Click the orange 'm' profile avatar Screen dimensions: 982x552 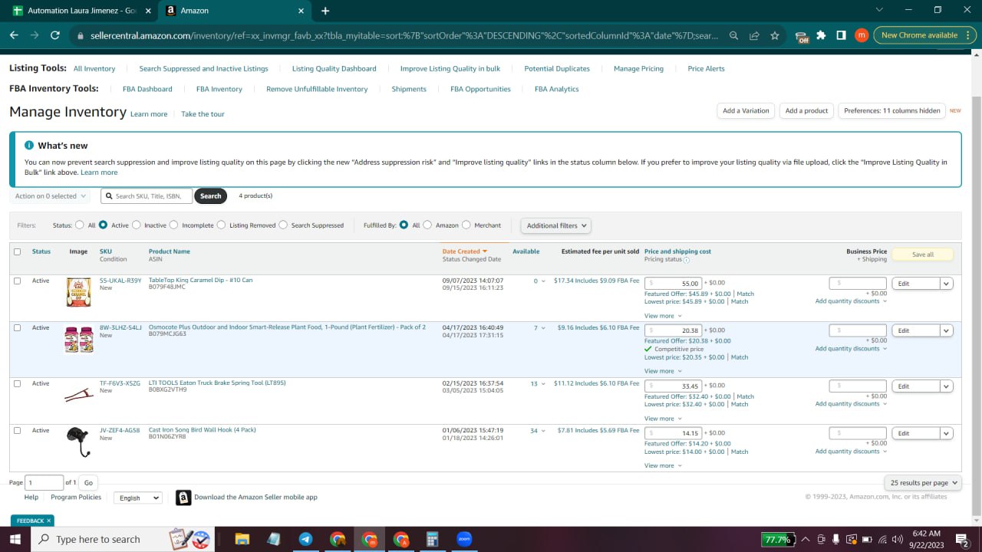[x=862, y=35]
